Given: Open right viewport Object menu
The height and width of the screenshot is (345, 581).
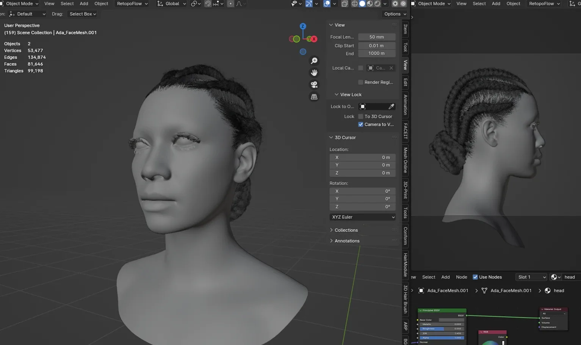Looking at the screenshot, I should pos(513,3).
